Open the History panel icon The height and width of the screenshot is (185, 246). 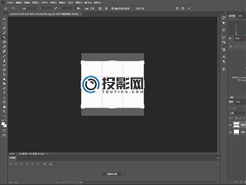click(224, 18)
